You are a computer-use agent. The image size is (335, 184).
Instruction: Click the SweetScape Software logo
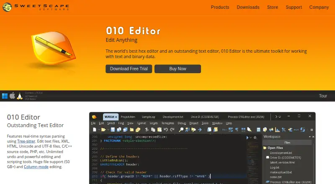tap(36, 7)
